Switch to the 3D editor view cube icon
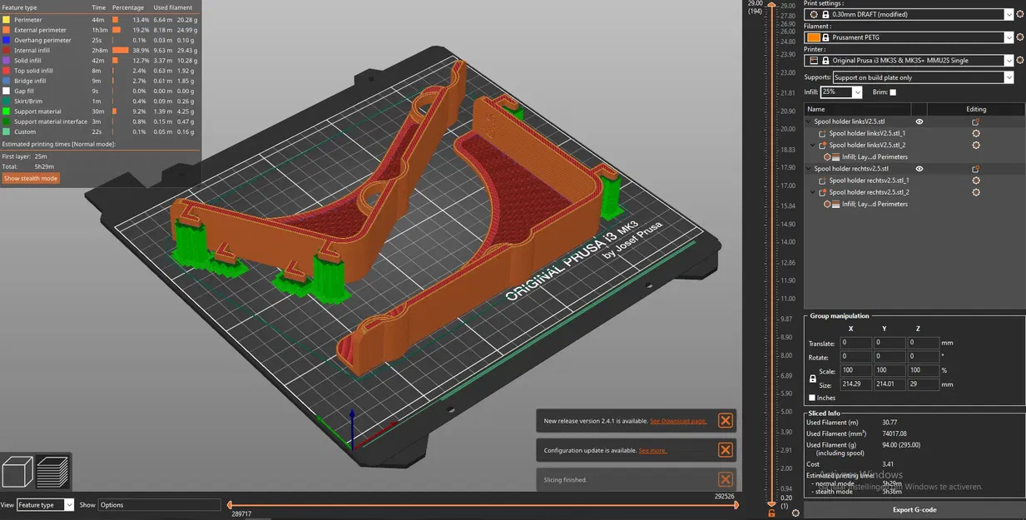Screen dimensions: 1026x520 coord(18,472)
